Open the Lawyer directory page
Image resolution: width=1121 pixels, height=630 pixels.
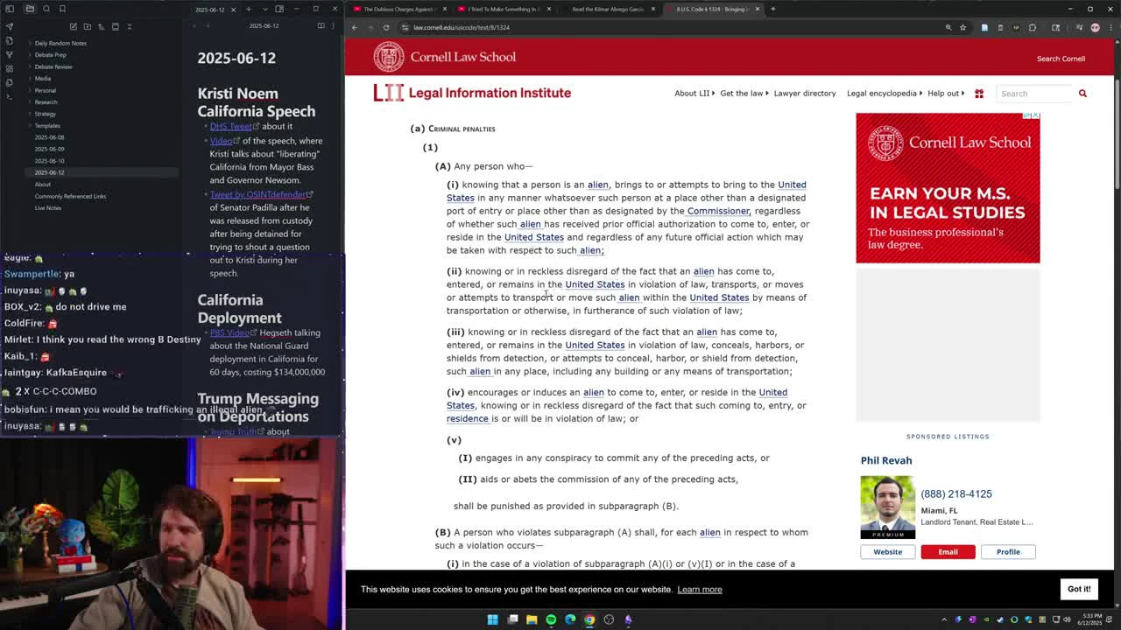point(805,94)
